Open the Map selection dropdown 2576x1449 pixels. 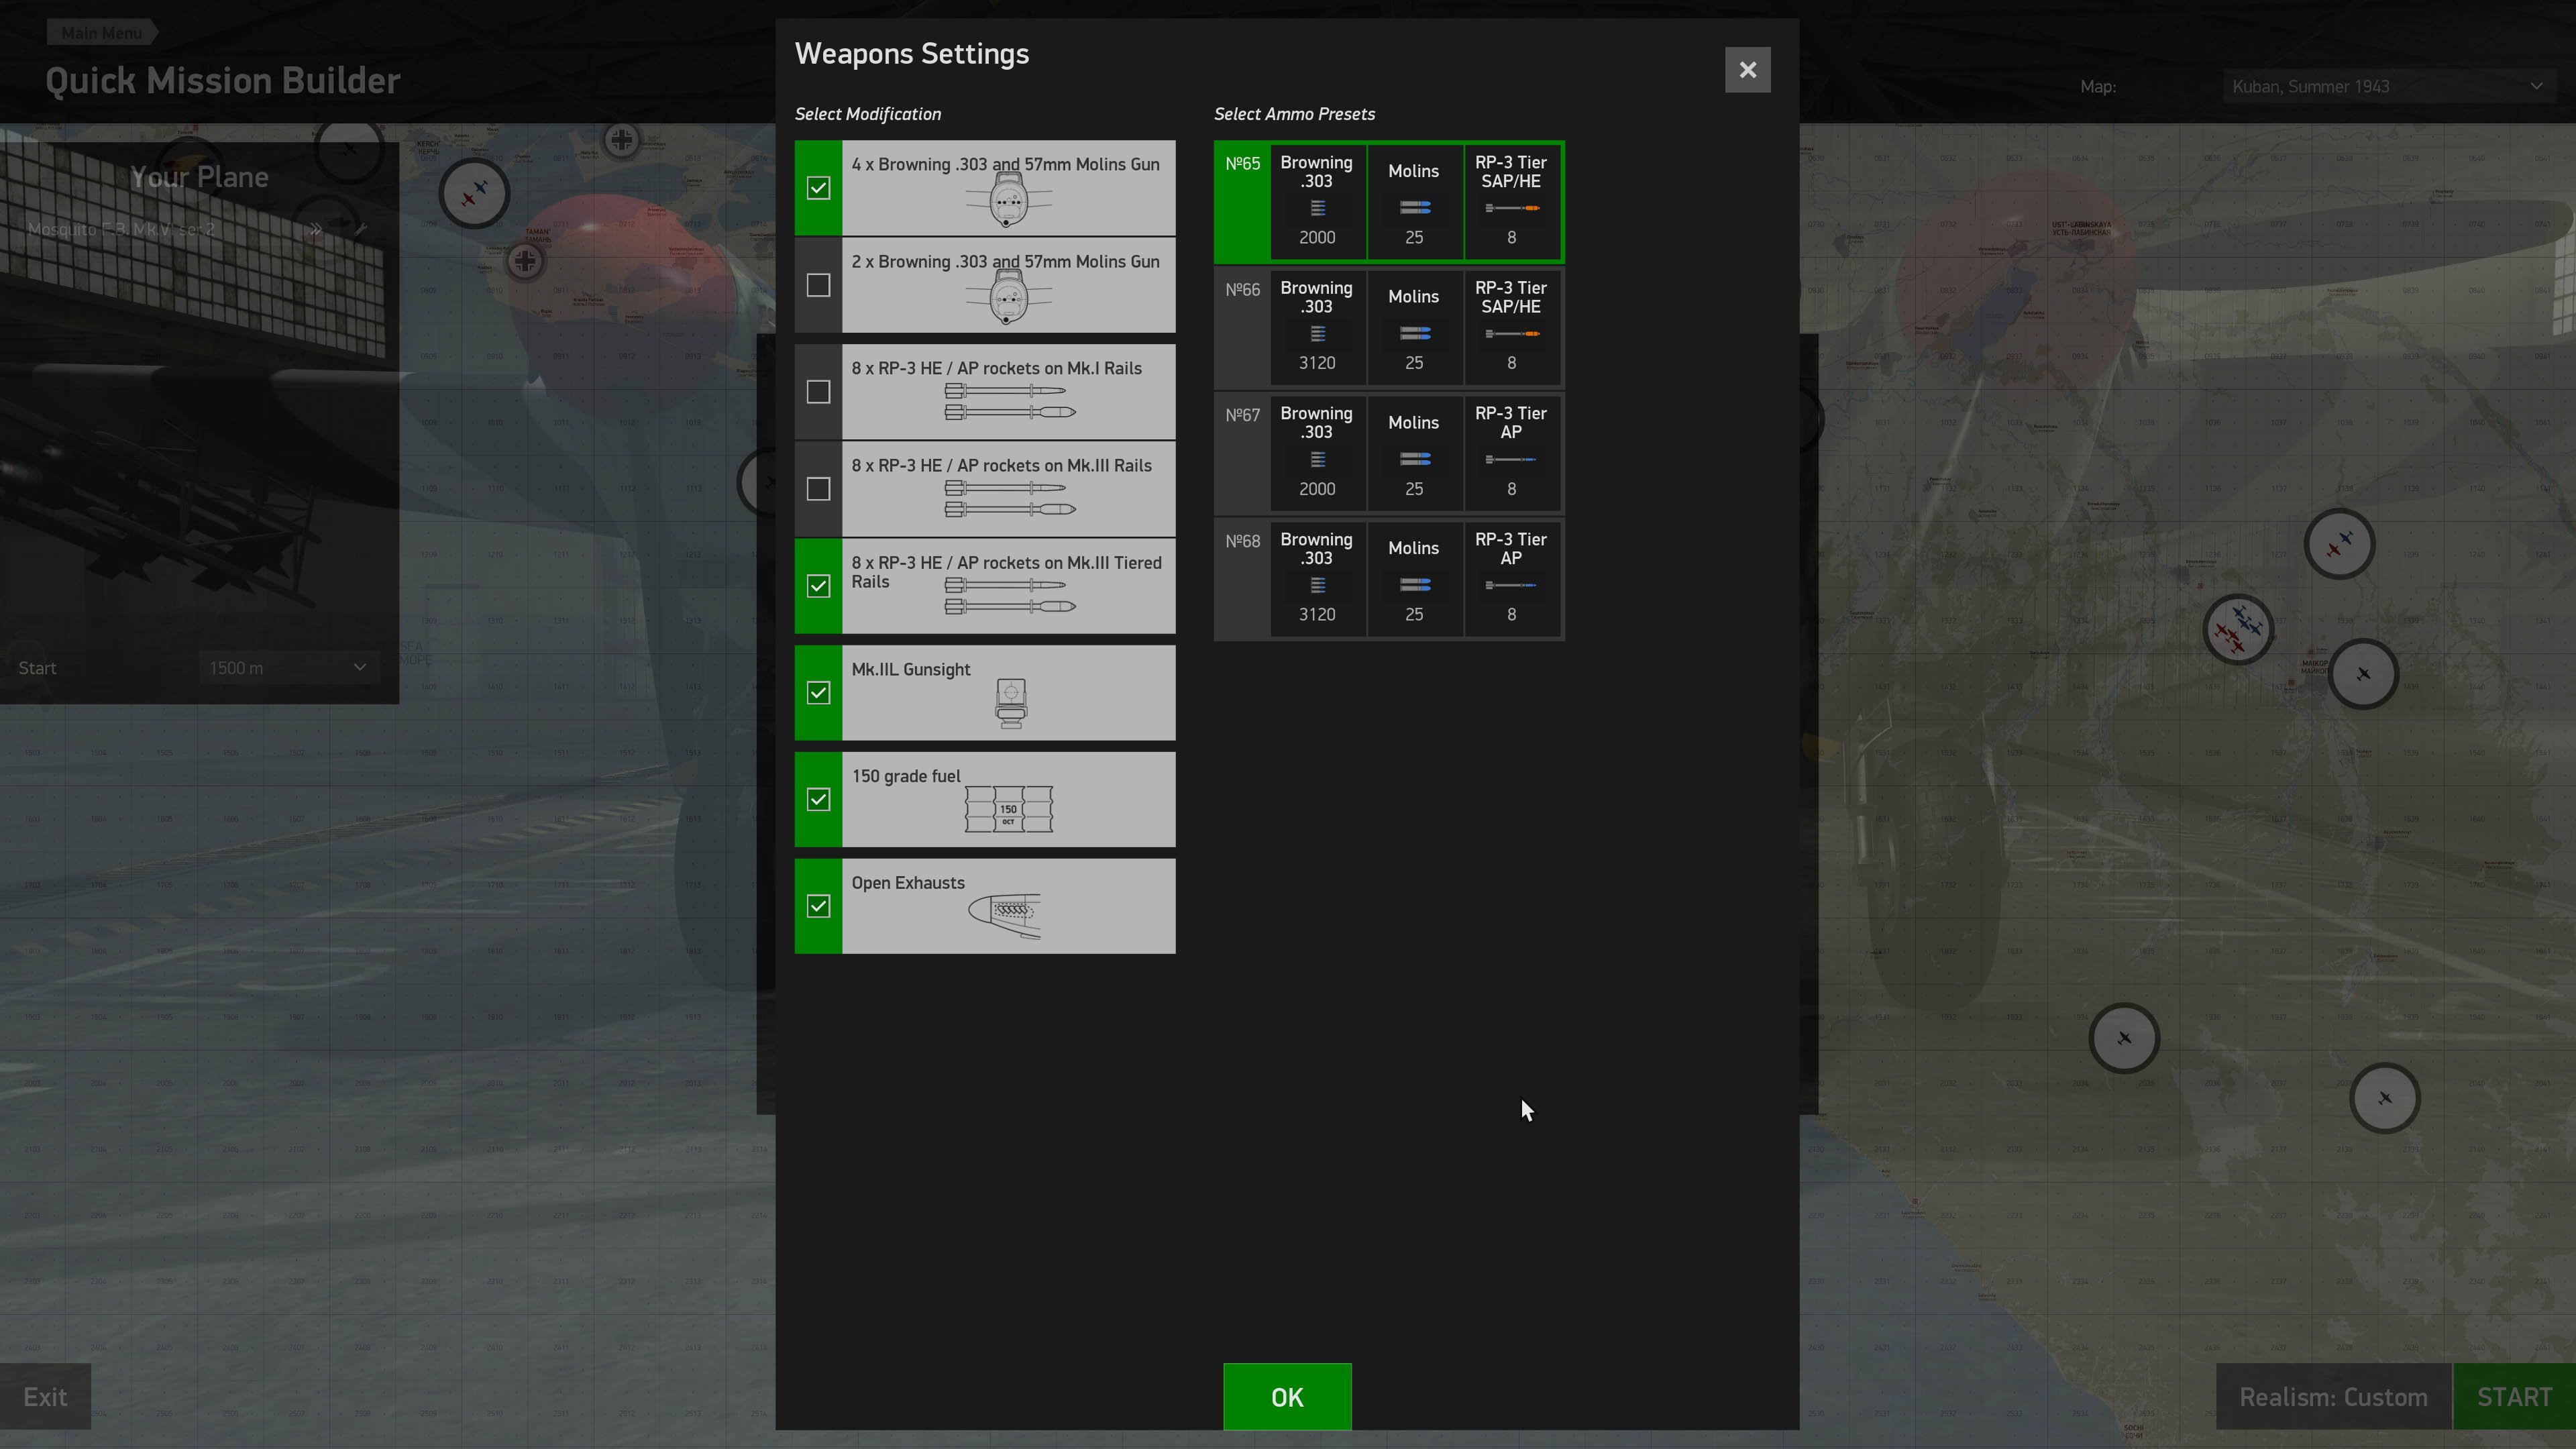click(x=2386, y=87)
